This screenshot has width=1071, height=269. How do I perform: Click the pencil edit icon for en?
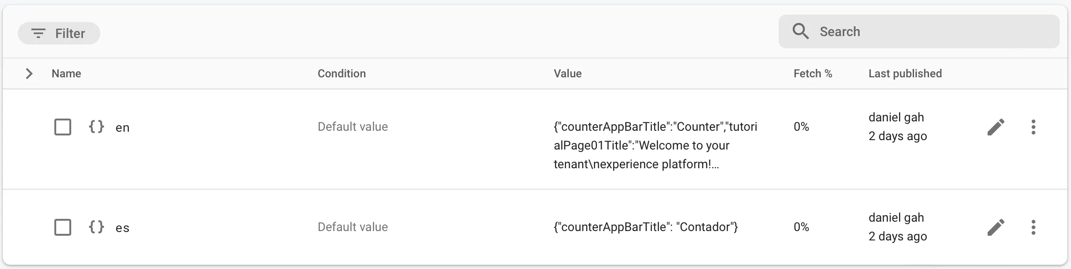(996, 127)
